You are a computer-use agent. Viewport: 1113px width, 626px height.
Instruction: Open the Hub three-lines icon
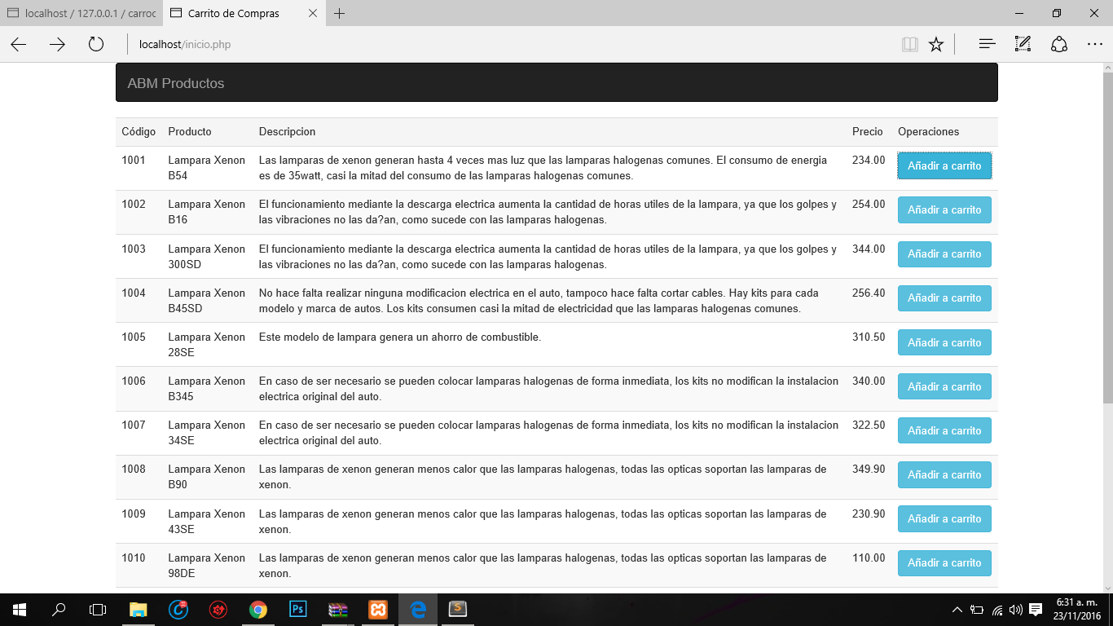[988, 45]
